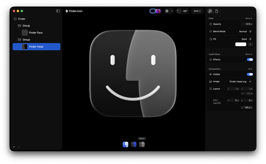
Task: Select the purple gradient background swatch
Action: click(158, 11)
